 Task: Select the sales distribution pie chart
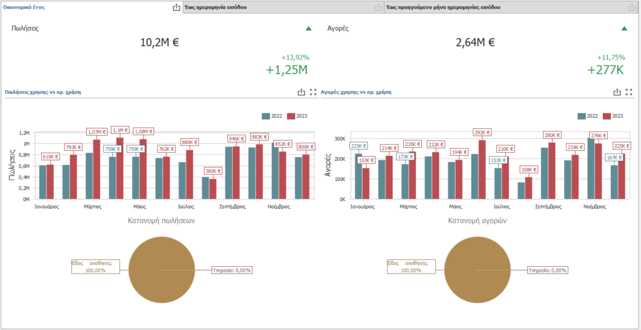160,271
